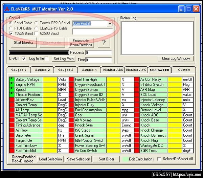Toggle the green Throttle Position indicator

12,95
